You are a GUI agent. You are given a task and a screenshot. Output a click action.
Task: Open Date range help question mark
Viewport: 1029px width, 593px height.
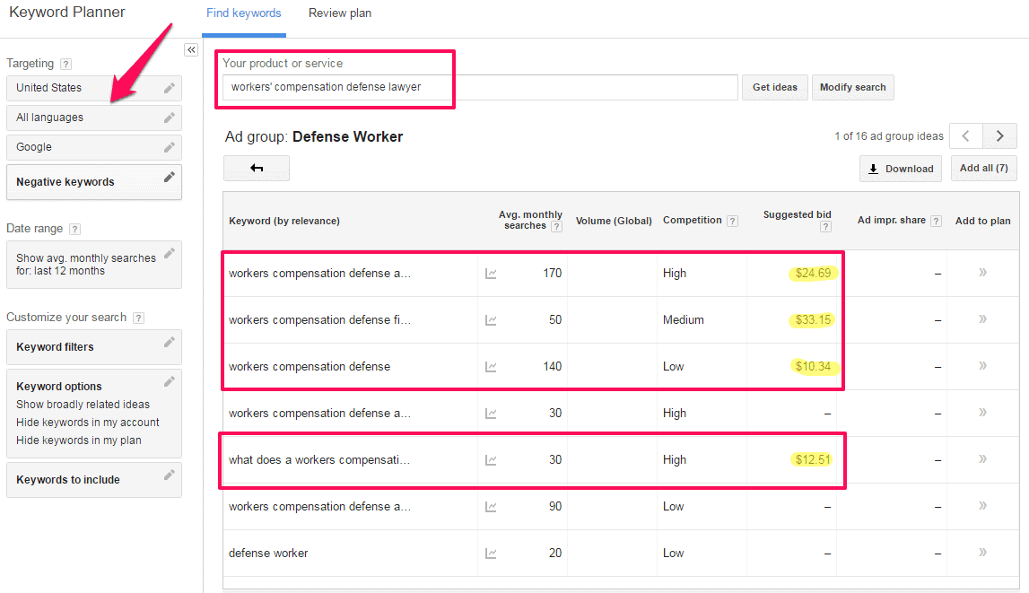coord(74,229)
